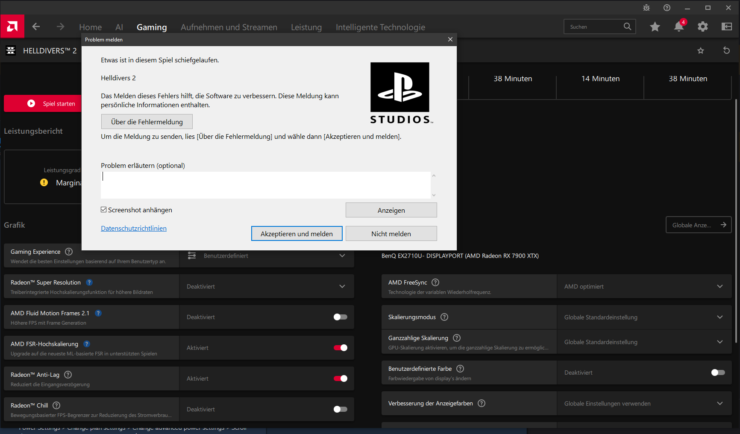This screenshot has height=434, width=740.
Task: Switch to the Home tab
Action: pos(91,27)
